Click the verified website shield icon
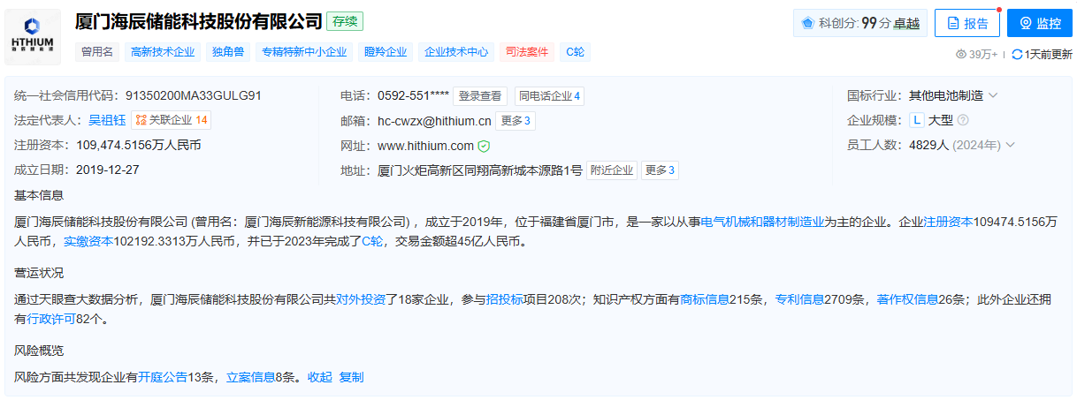The image size is (1077, 400). click(x=484, y=146)
